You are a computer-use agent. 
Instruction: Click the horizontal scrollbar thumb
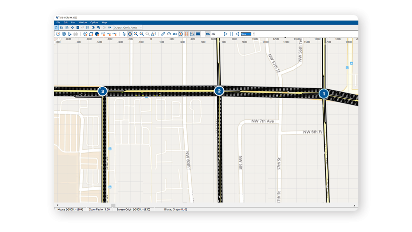pos(113,205)
